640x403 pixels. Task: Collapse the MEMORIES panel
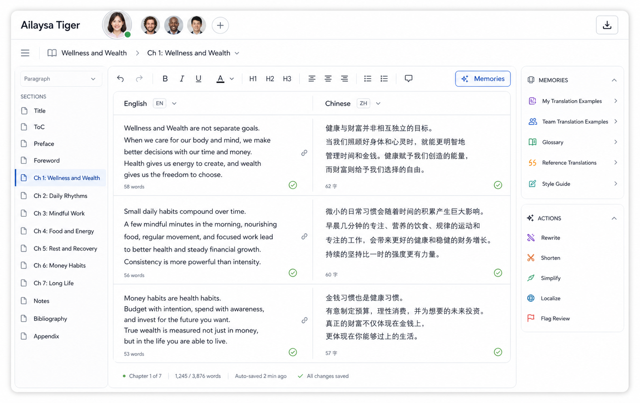[614, 80]
